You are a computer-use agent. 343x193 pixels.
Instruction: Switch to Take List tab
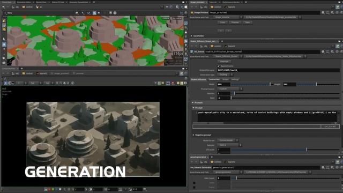pos(213,2)
